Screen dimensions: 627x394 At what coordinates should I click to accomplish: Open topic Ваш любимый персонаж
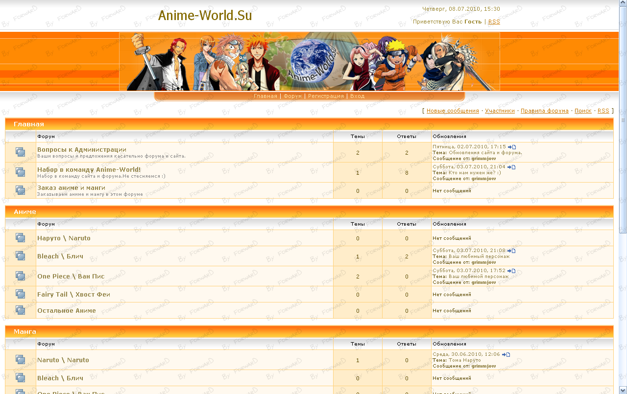[x=479, y=256]
